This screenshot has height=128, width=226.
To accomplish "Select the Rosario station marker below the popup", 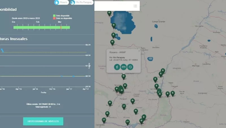I will click(x=123, y=76).
